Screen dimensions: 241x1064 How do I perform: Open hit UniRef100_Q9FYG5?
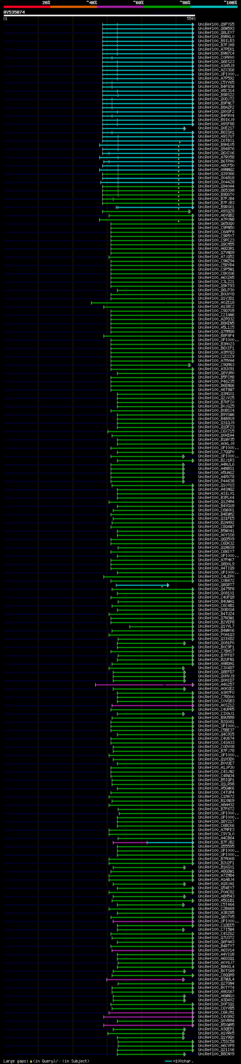(216, 25)
